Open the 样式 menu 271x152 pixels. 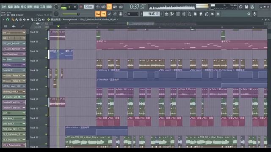pyautogui.click(x=23, y=7)
